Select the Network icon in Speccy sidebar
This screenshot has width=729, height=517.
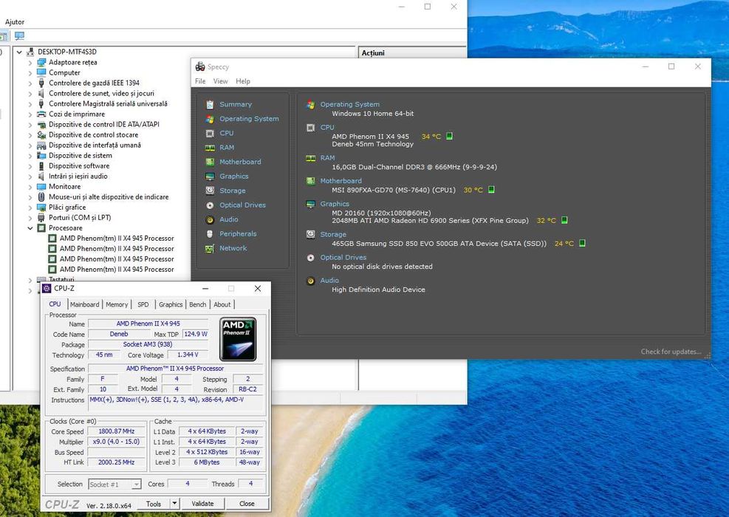point(211,248)
